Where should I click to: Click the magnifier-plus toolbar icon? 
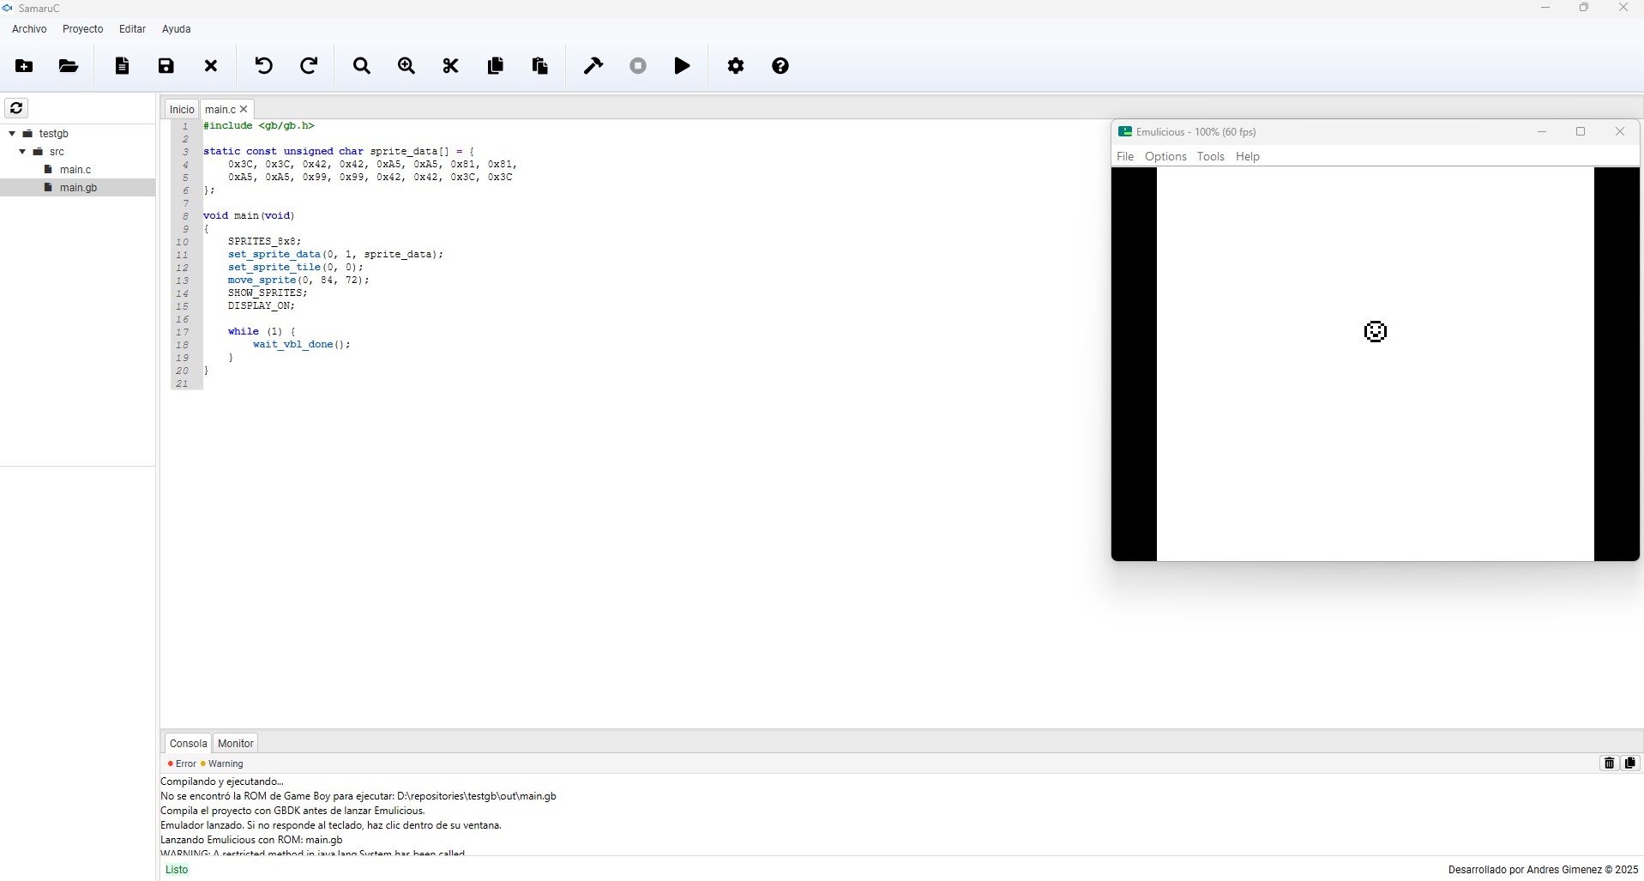coord(406,66)
